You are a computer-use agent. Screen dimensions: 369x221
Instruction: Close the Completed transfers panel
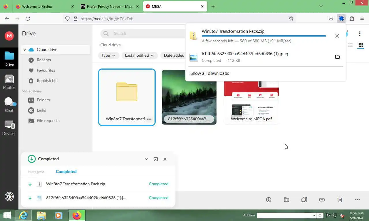[x=165, y=159]
